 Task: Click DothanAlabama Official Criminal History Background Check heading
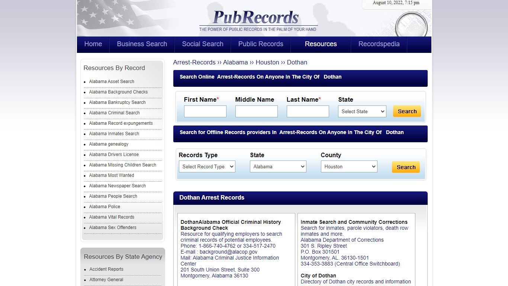tap(231, 225)
